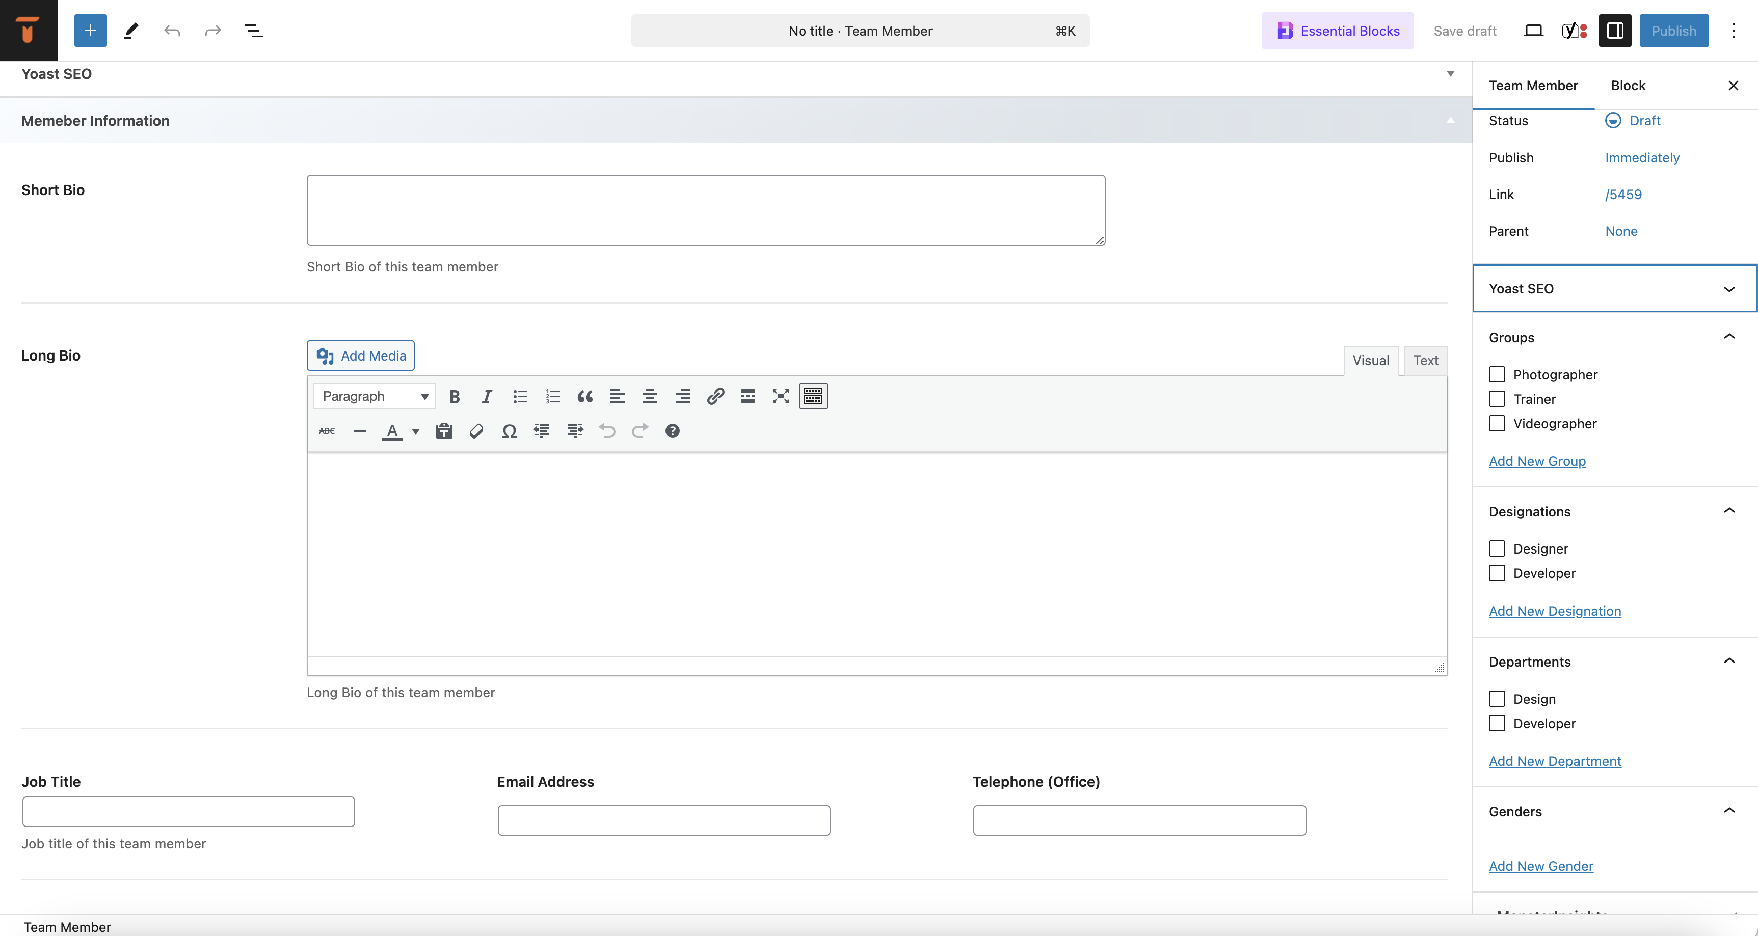Expand the Yoast SEO meta box
Image resolution: width=1758 pixels, height=936 pixels.
coord(1450,74)
